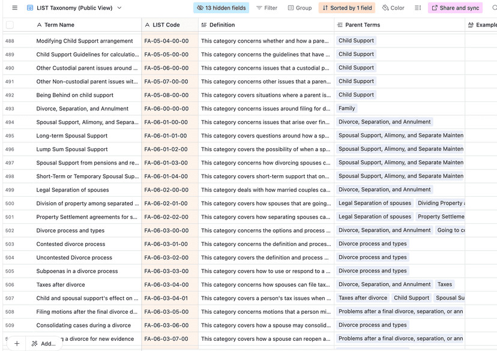Click the long-text icon in Definition column header
Viewport: 497px width, 351px height.
[x=205, y=25]
